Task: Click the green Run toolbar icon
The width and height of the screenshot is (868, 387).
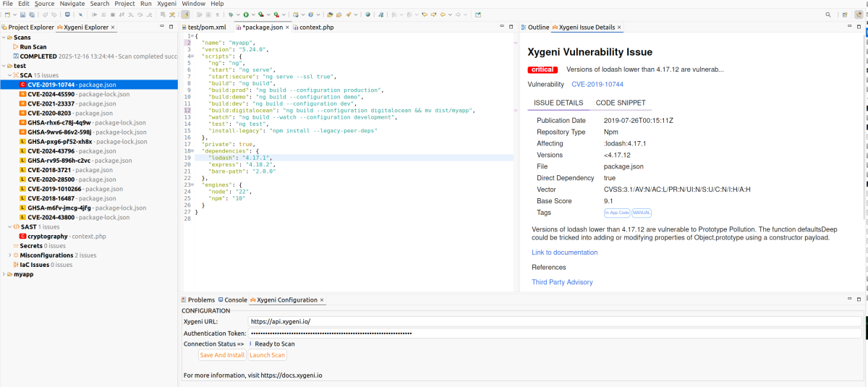Action: click(246, 14)
